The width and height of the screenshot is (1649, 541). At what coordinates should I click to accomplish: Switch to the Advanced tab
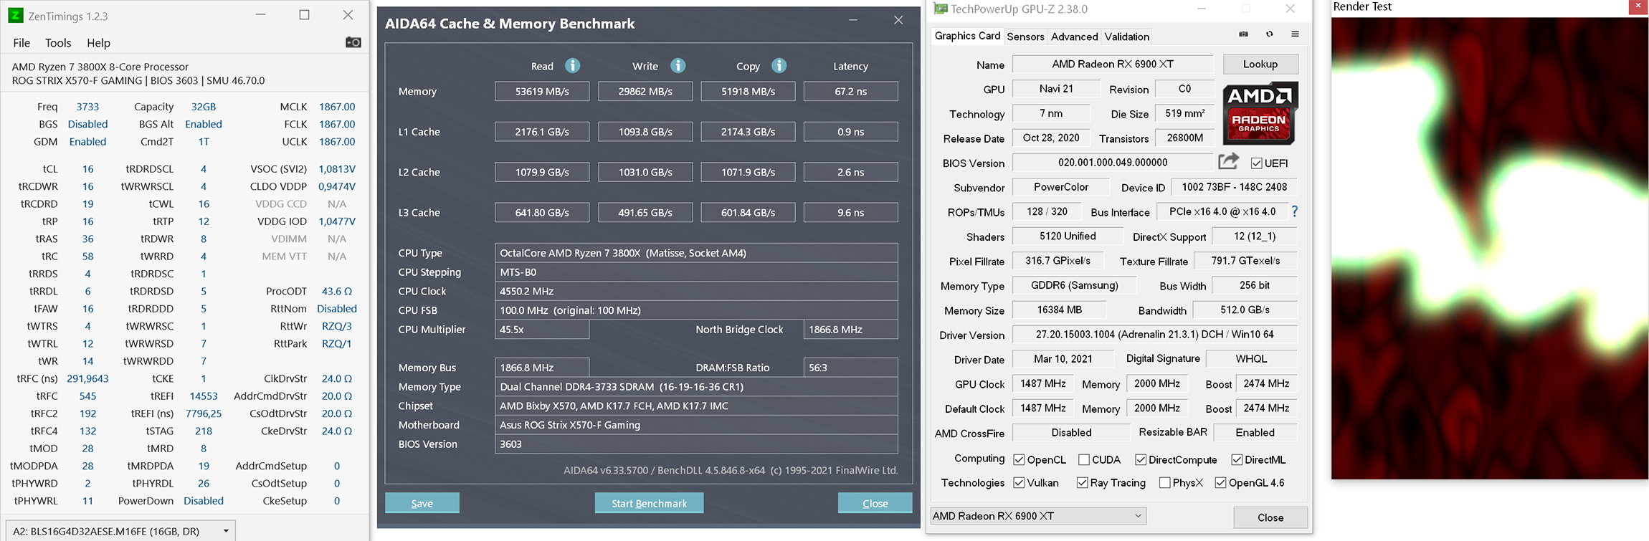point(1074,37)
